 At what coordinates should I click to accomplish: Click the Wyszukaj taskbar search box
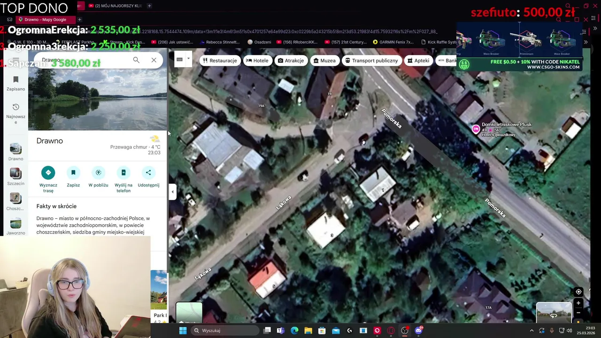pos(225,330)
